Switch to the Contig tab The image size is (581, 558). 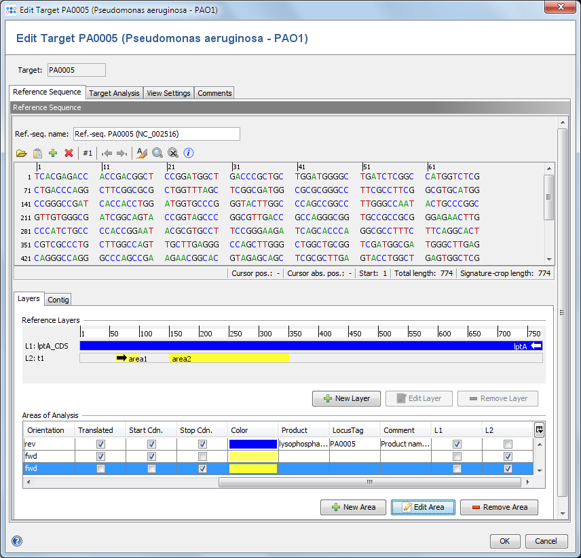58,300
